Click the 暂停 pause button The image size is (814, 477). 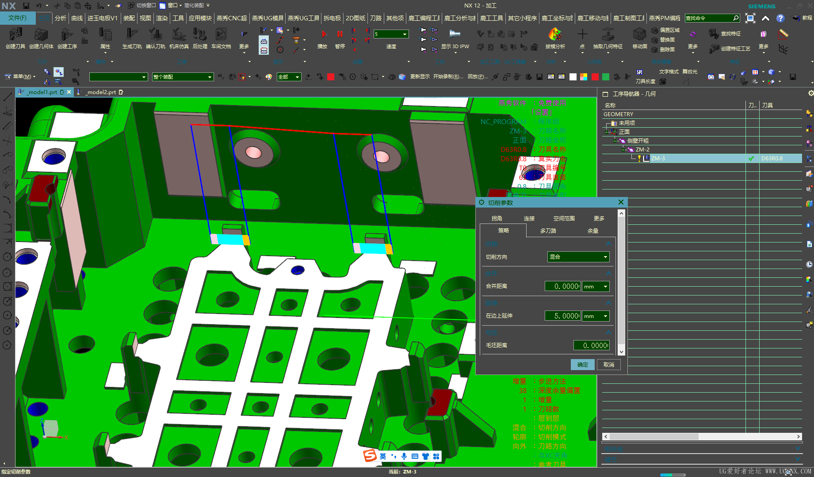click(x=340, y=34)
